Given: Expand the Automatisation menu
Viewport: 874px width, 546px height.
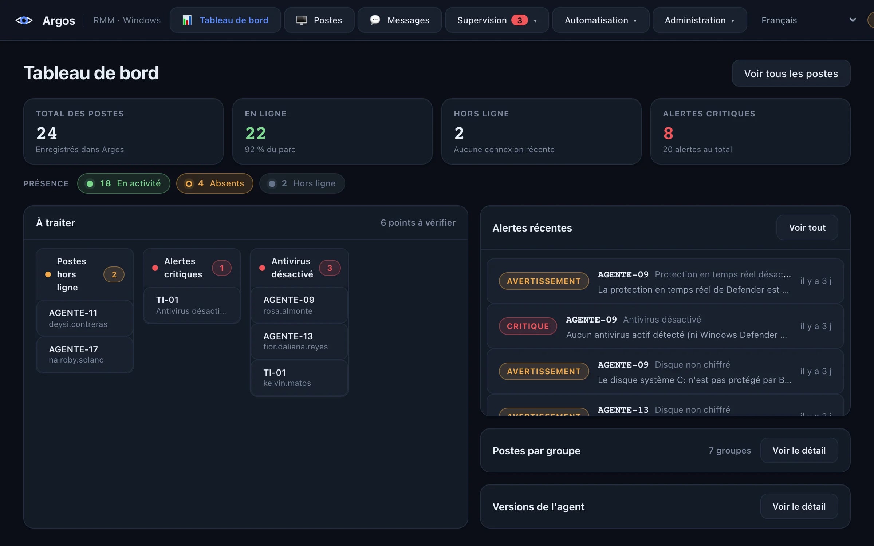Looking at the screenshot, I should point(601,20).
